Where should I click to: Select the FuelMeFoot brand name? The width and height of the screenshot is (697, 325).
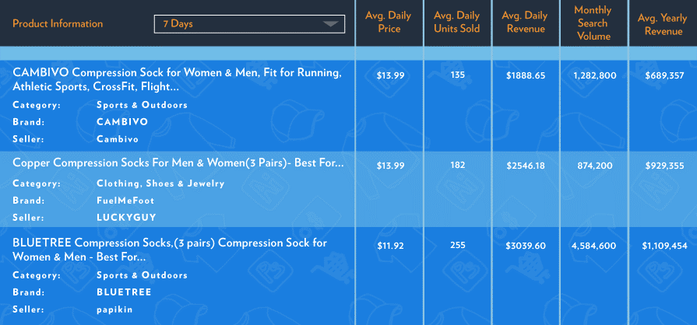tap(126, 201)
